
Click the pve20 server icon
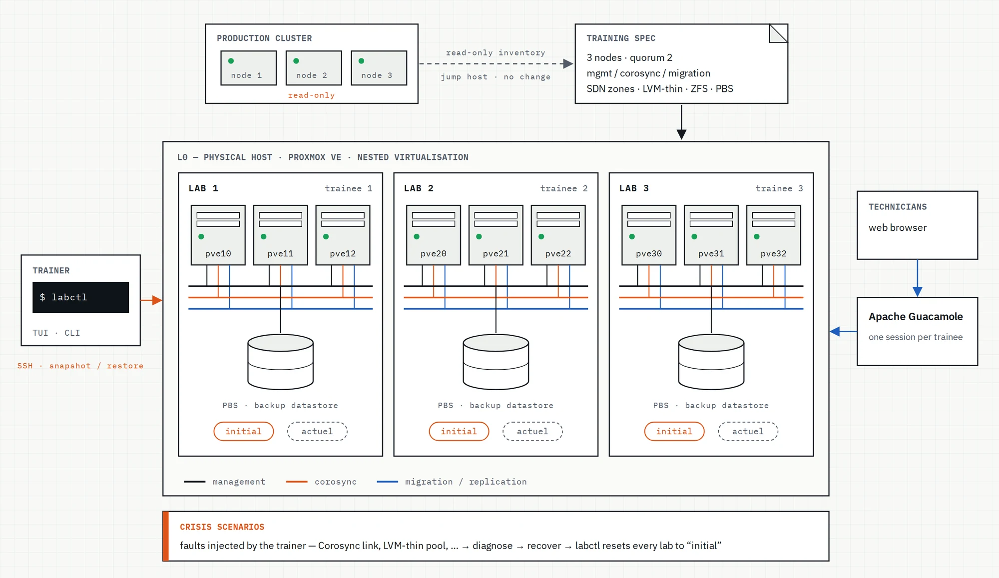pos(433,235)
